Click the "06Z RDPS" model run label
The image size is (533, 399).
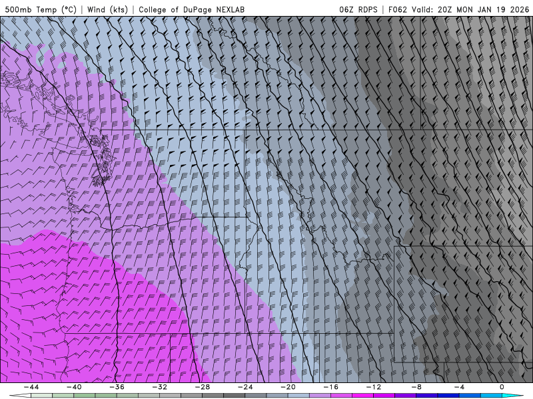coord(358,9)
